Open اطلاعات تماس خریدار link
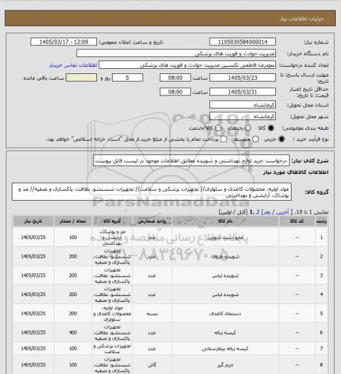Image resolution: width=341 pixels, height=374 pixels. [73, 65]
